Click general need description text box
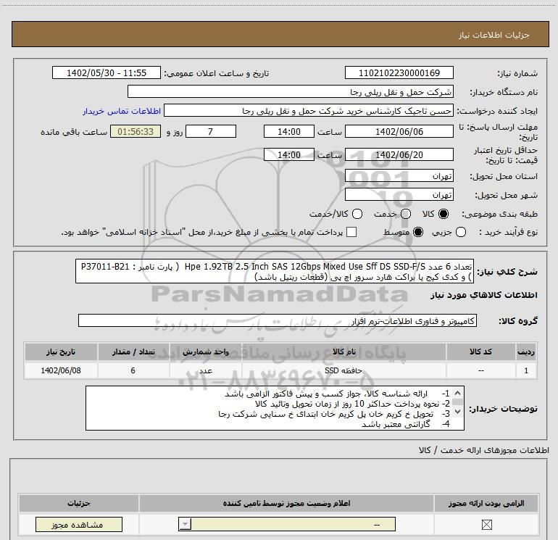This screenshot has height=540, width=558. [275, 272]
